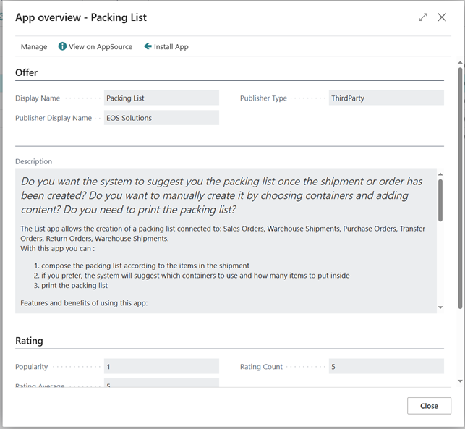Viewport: 465px width, 429px height.
Task: Click the Publisher Display Name label
Action: (x=54, y=118)
